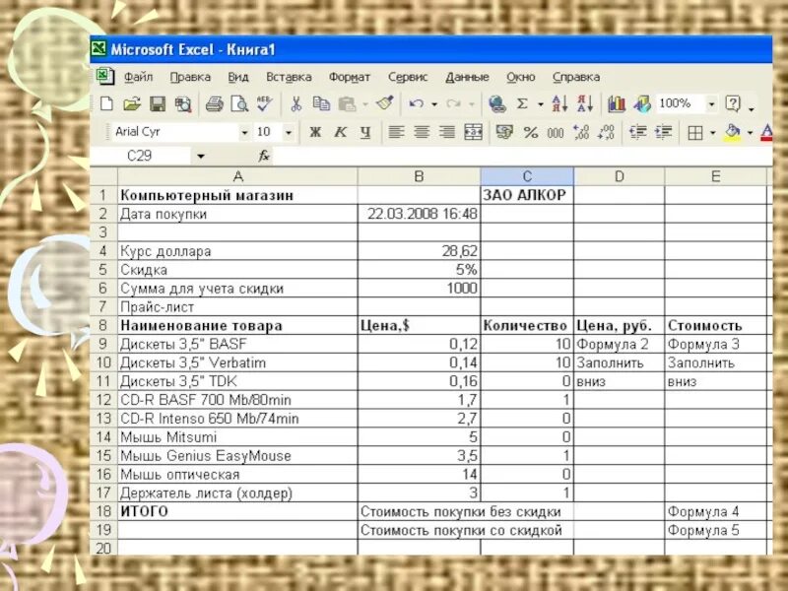Open the Файл menu
This screenshot has width=788, height=591.
click(x=138, y=77)
